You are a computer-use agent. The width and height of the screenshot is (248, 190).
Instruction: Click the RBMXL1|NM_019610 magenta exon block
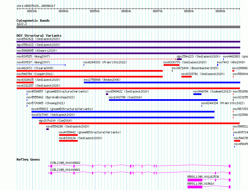195,187
